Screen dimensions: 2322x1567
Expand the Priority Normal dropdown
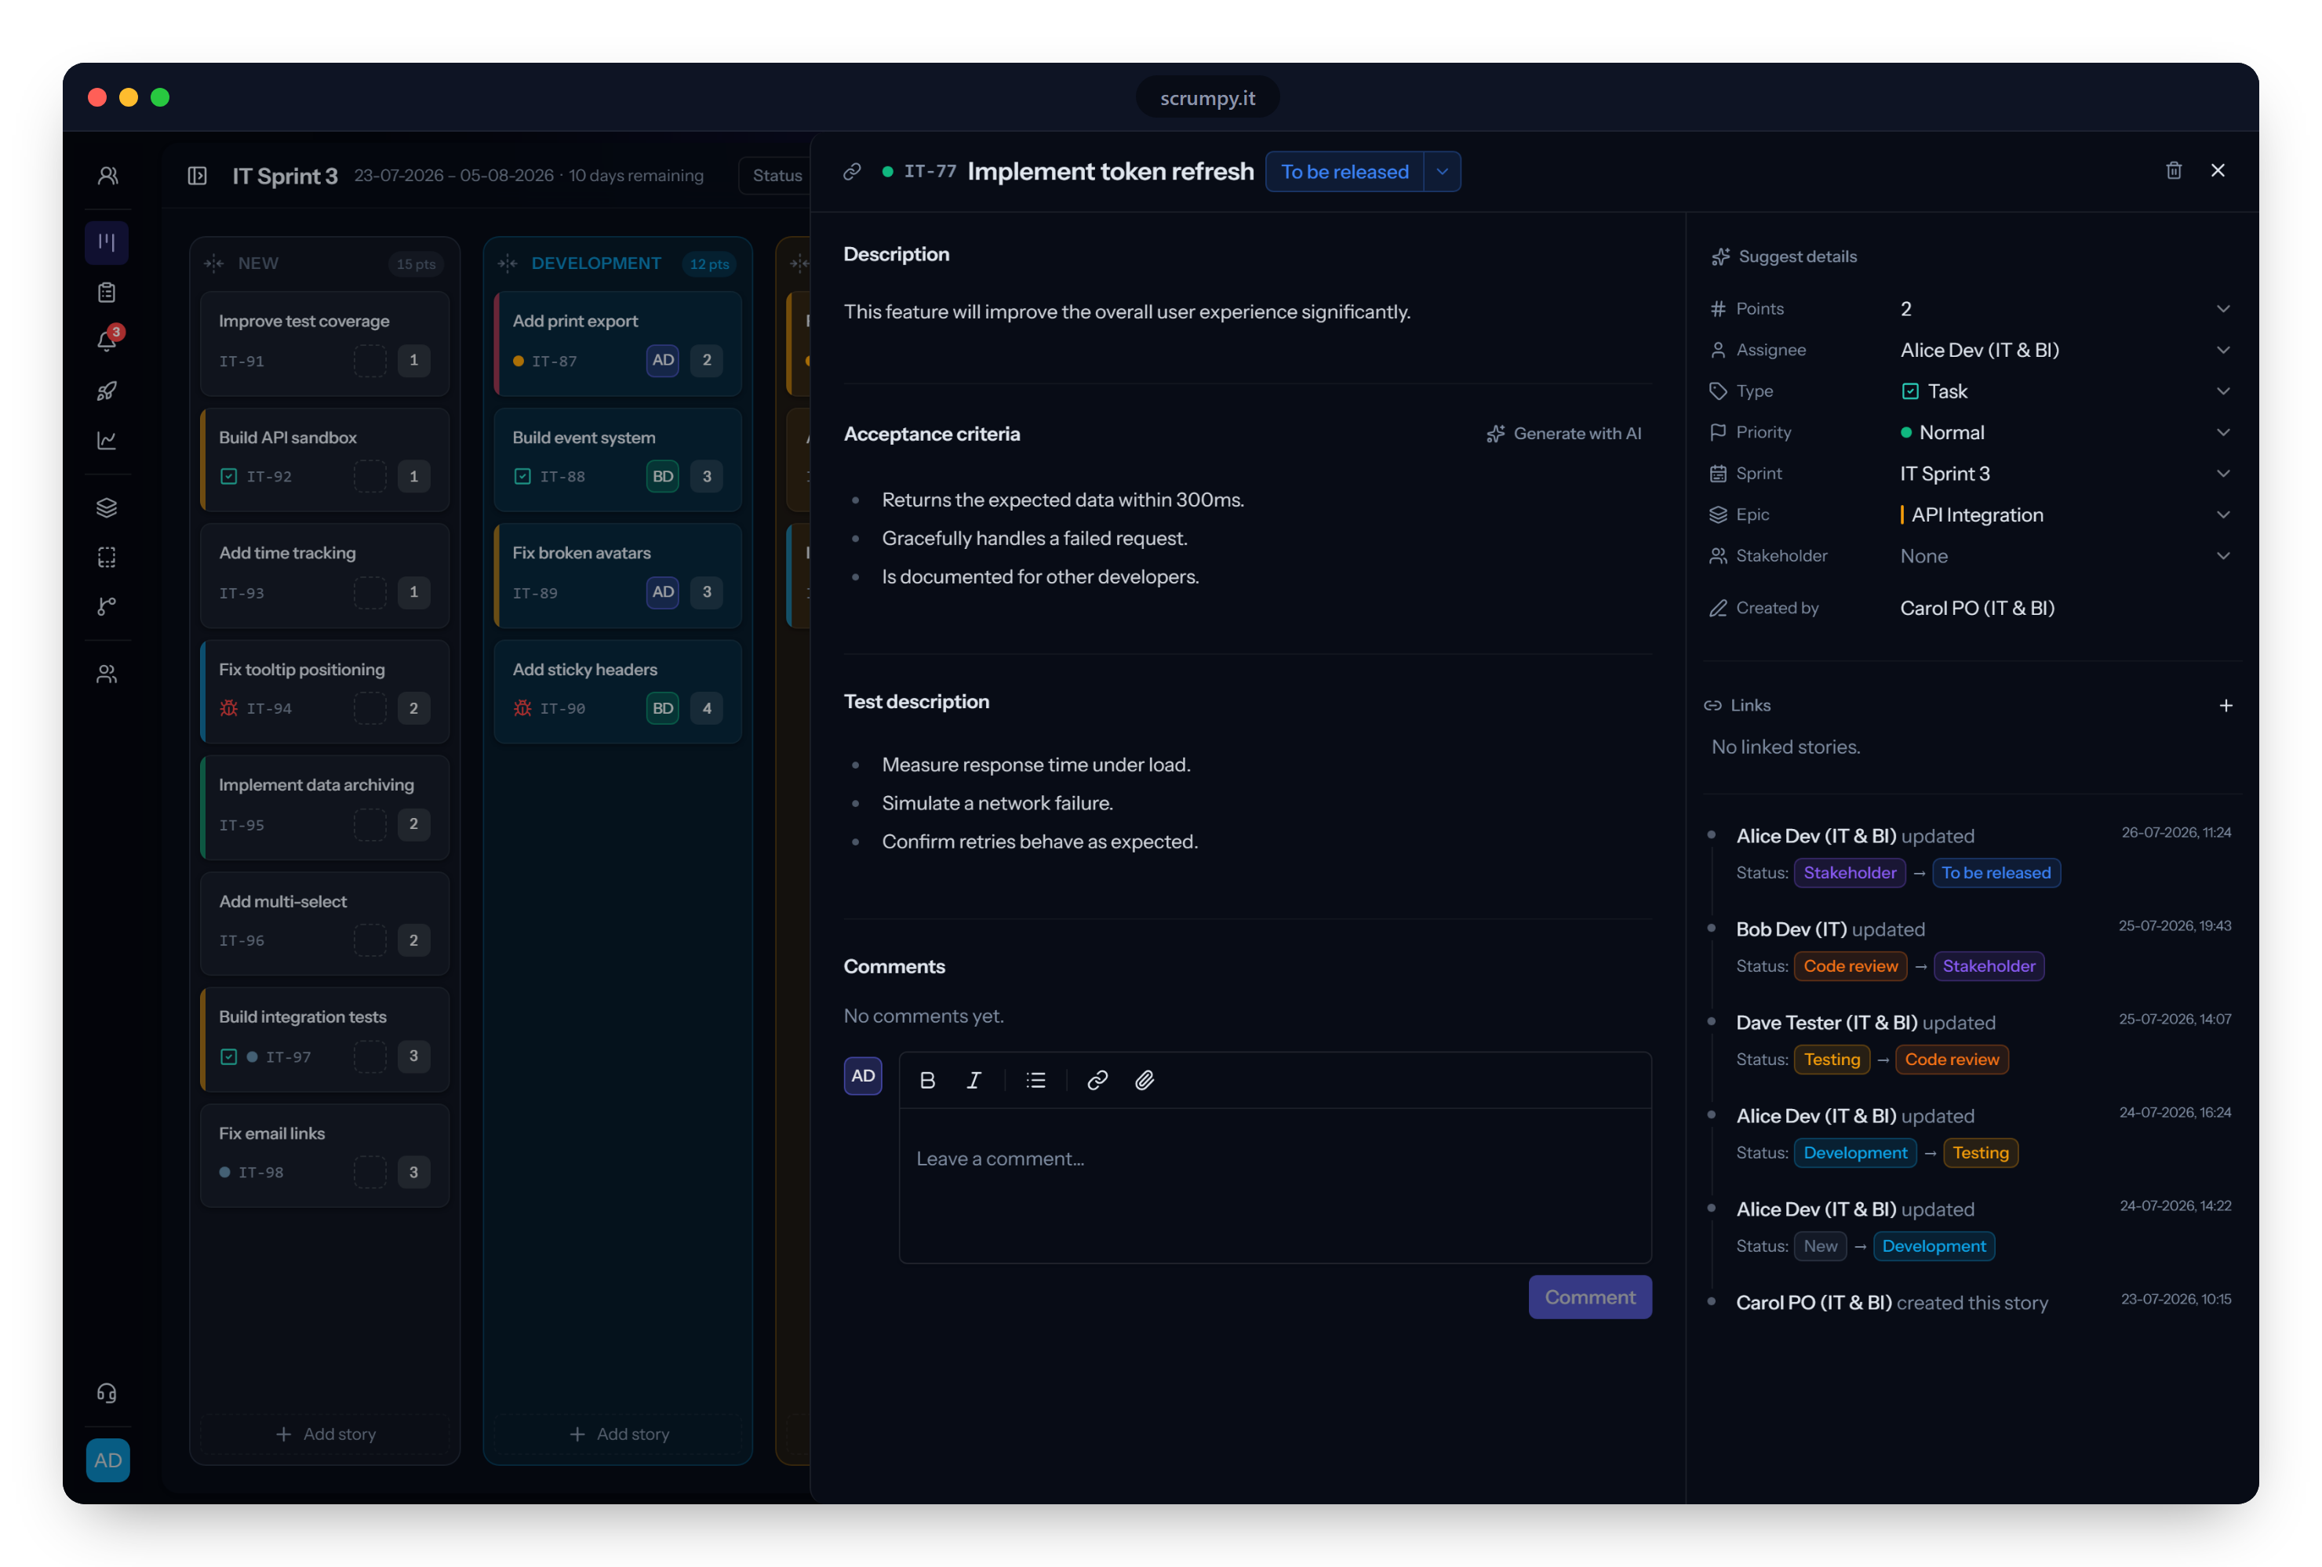(2064, 432)
